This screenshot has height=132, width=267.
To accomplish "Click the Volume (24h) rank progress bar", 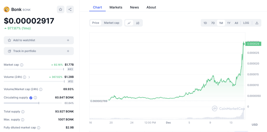I will (34, 81).
